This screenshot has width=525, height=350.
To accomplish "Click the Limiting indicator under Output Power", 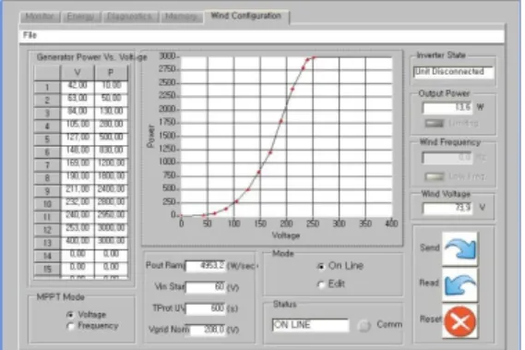I will coord(435,124).
